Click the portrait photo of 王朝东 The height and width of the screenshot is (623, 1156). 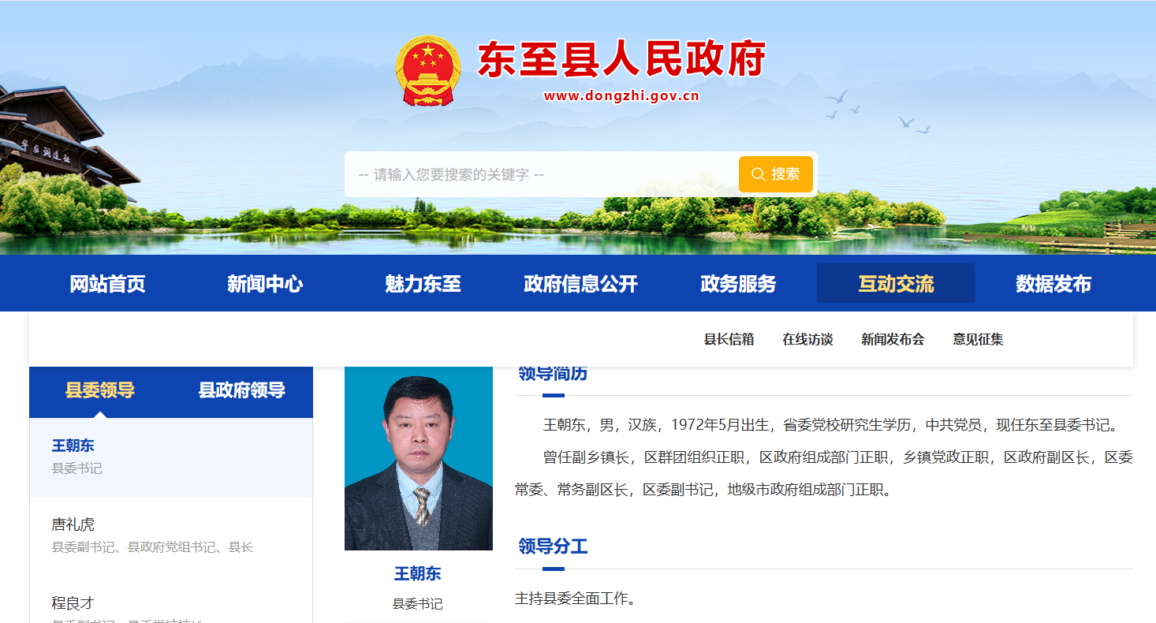[x=419, y=458]
